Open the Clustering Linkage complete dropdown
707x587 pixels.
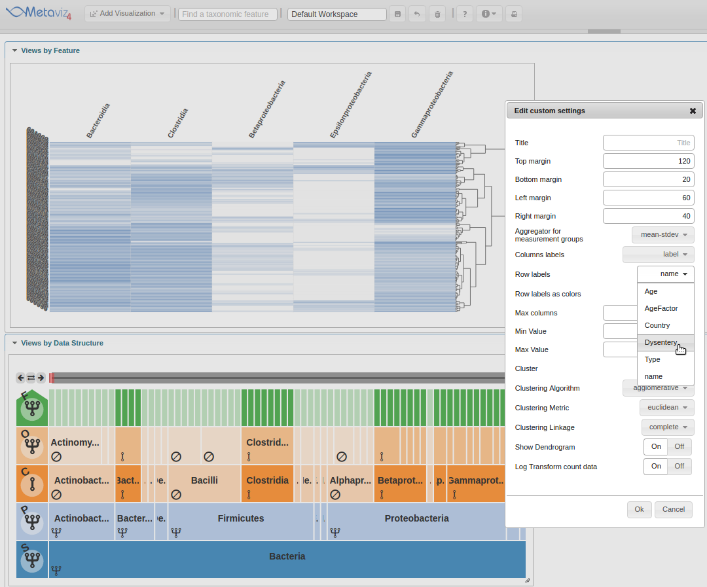tap(668, 427)
